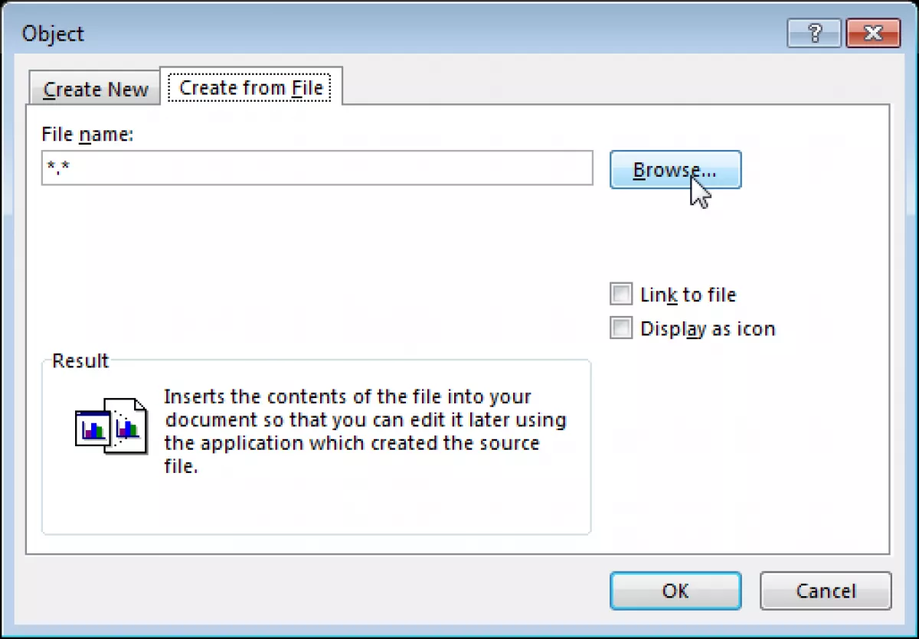The width and height of the screenshot is (919, 639).
Task: Select the Create from File tab
Action: pos(250,86)
